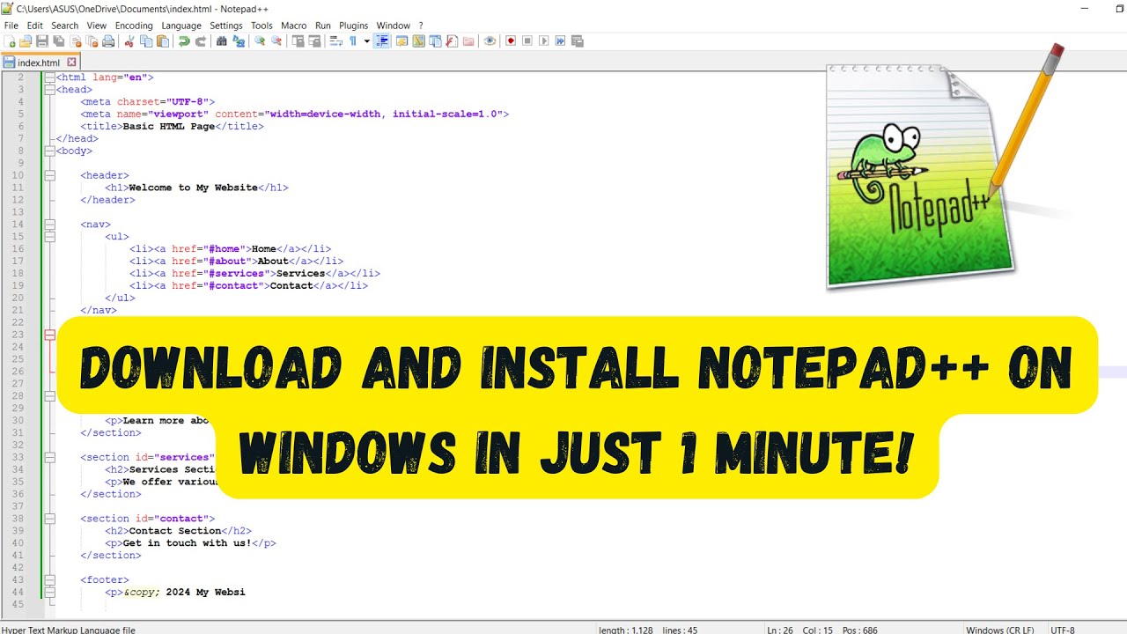Collapse the body fold marker

point(49,151)
